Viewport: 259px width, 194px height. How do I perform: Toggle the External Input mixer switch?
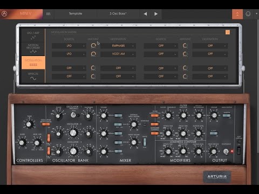click(118, 124)
